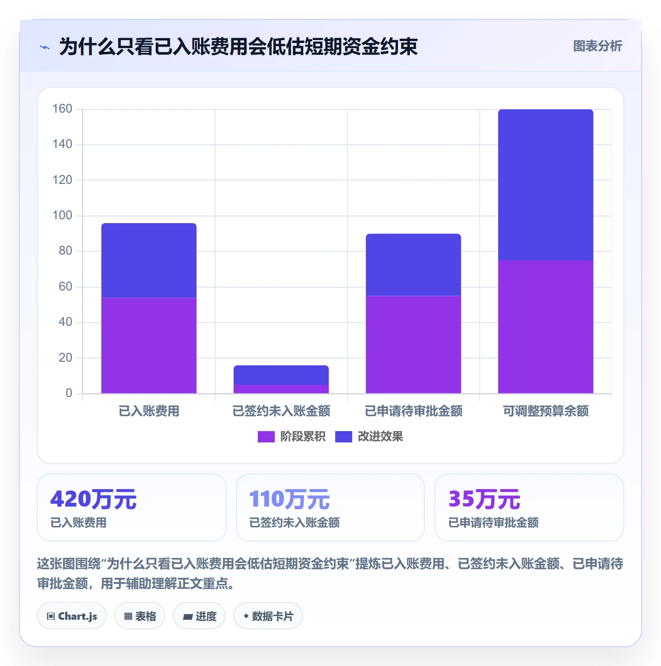Screen dimensions: 661x666
Task: Click the purple segment of 已入账费用 bar
Action: [x=149, y=345]
